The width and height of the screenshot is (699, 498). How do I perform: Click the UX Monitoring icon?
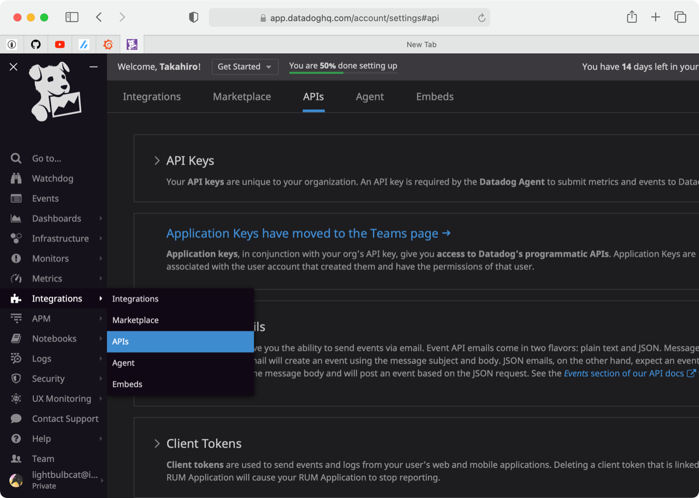[x=16, y=398]
